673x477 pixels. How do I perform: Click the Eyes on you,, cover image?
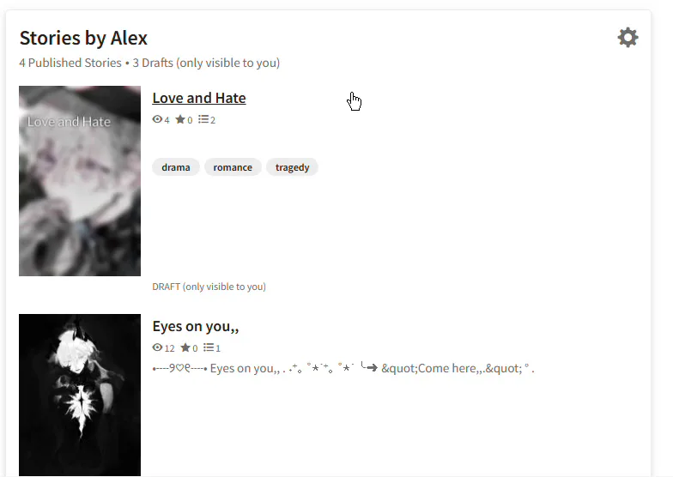(x=80, y=395)
